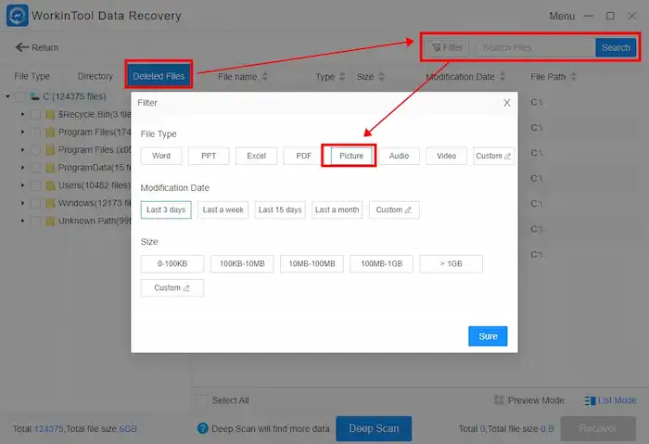Open the Menu in title bar
The width and height of the screenshot is (649, 444).
562,16
